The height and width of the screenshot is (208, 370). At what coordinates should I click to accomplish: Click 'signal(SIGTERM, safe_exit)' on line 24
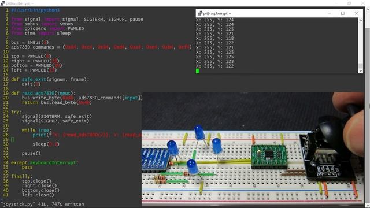57,116
